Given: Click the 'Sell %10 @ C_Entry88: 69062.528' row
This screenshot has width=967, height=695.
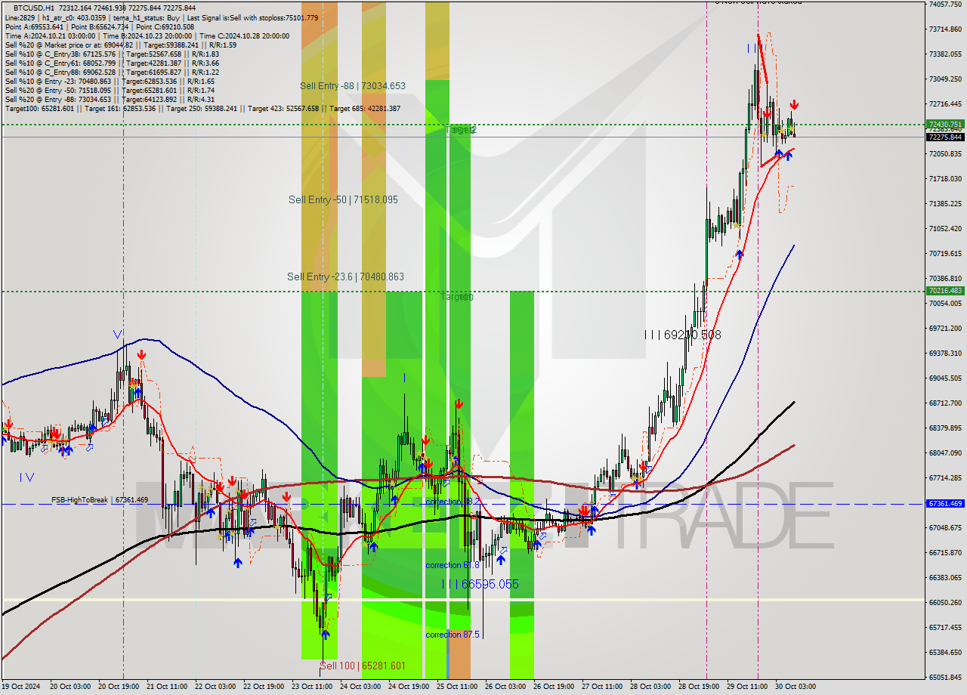Looking at the screenshot, I should point(112,72).
